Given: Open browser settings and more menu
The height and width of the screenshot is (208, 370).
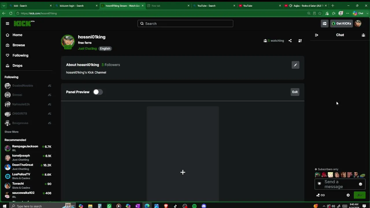Looking at the screenshot, I should (x=347, y=13).
